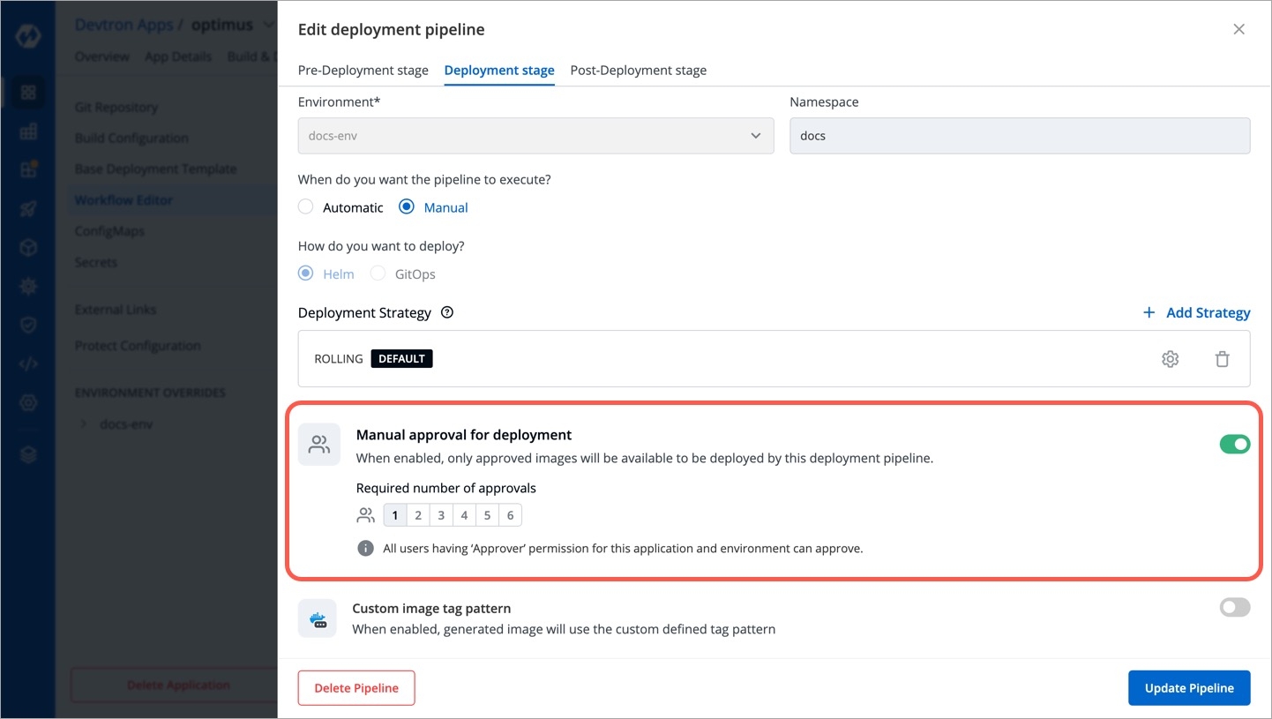Open ROLLING strategy settings gear
This screenshot has width=1272, height=719.
1170,359
